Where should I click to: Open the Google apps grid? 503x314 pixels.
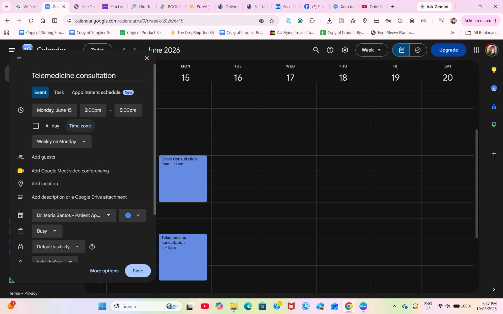(476, 50)
